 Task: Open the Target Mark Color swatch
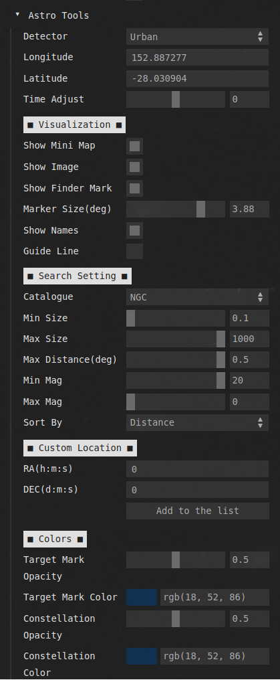pyautogui.click(x=142, y=598)
